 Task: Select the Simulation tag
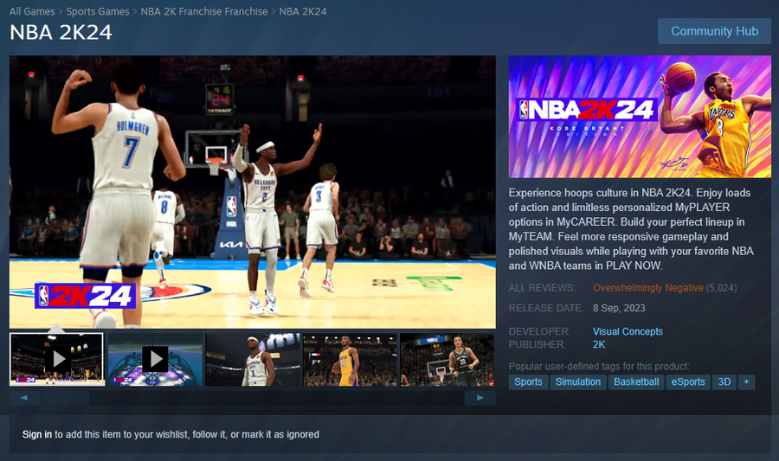click(x=578, y=382)
